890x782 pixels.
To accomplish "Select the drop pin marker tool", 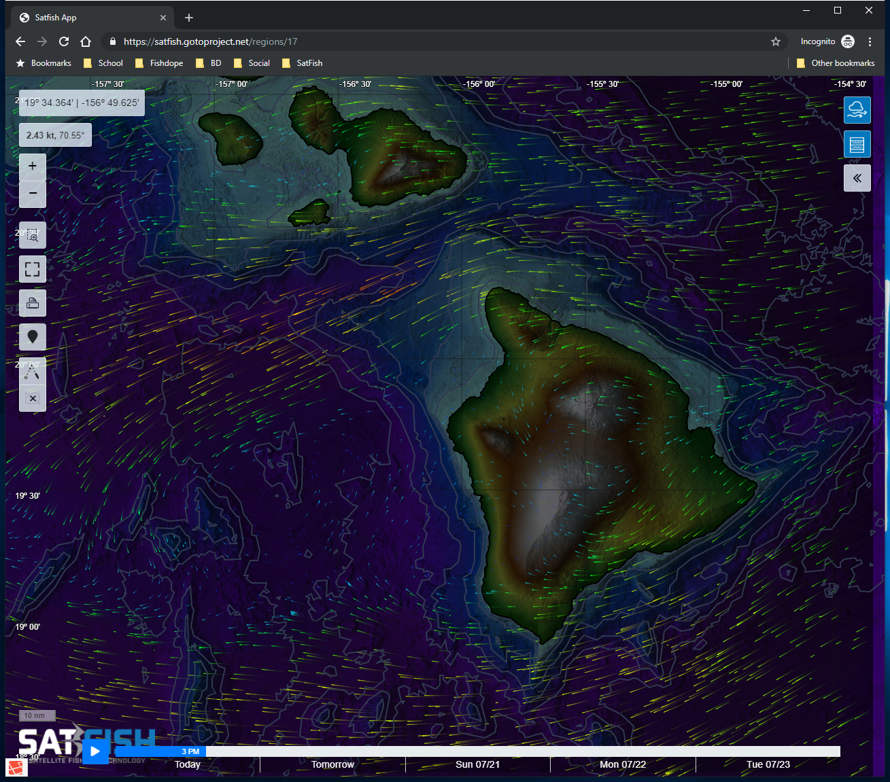I will pos(33,336).
